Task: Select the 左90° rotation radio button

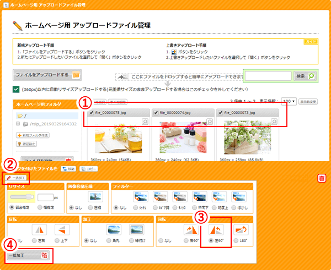Action: click(x=211, y=241)
